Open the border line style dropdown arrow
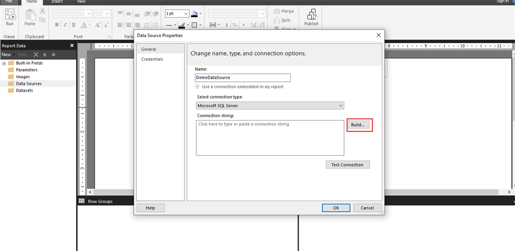 pos(175,25)
